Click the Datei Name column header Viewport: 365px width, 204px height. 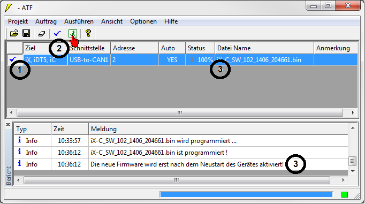click(x=264, y=48)
